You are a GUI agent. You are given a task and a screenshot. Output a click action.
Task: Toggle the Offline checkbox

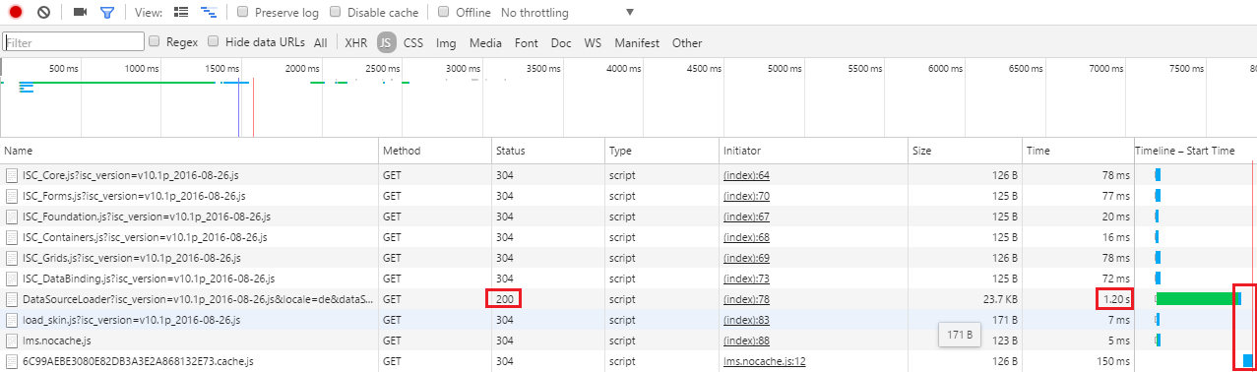pos(444,13)
